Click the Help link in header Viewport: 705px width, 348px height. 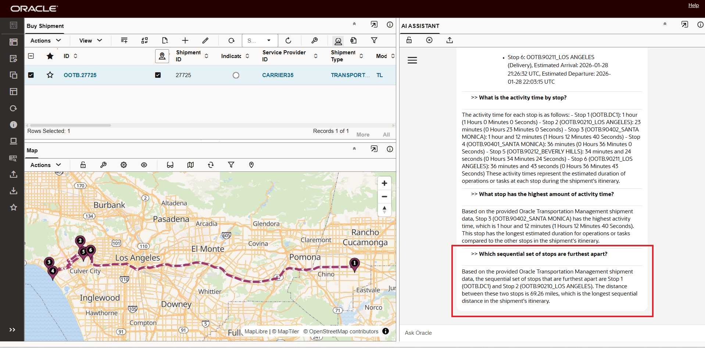pos(693,5)
